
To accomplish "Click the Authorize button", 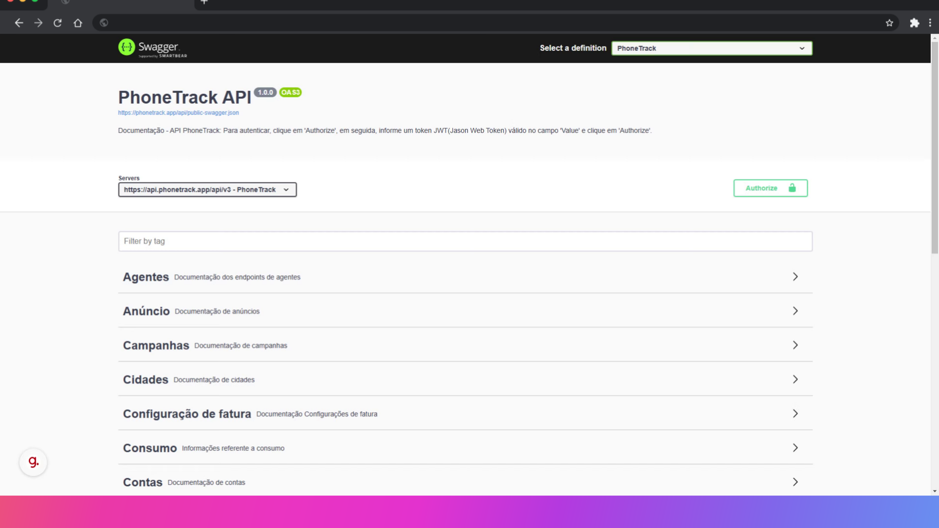I will pos(770,188).
